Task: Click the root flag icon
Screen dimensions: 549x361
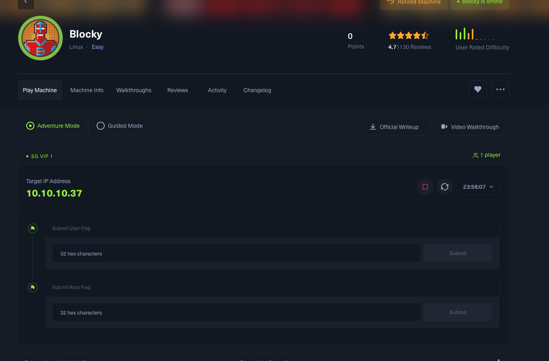Action: coord(33,287)
